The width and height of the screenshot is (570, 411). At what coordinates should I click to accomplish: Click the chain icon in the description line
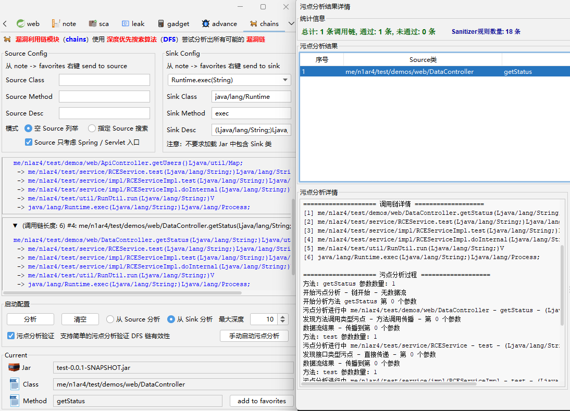[x=7, y=39]
